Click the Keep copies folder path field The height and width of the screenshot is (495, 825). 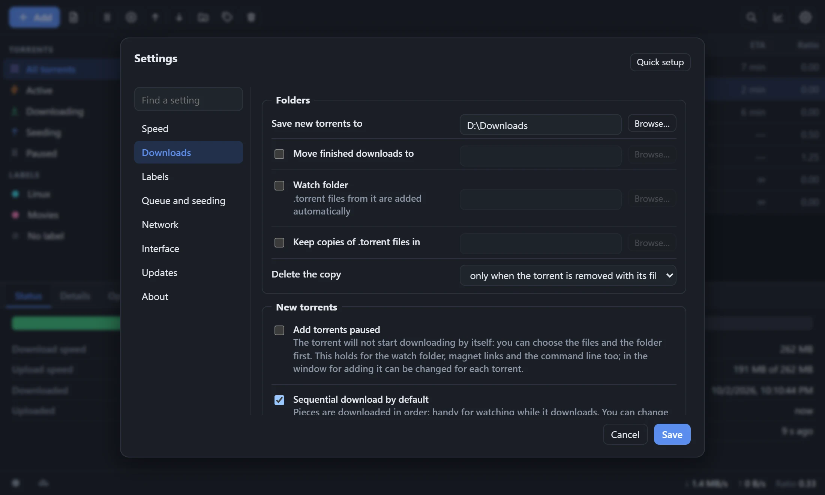540,243
